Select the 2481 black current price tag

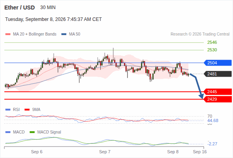coord(218,74)
